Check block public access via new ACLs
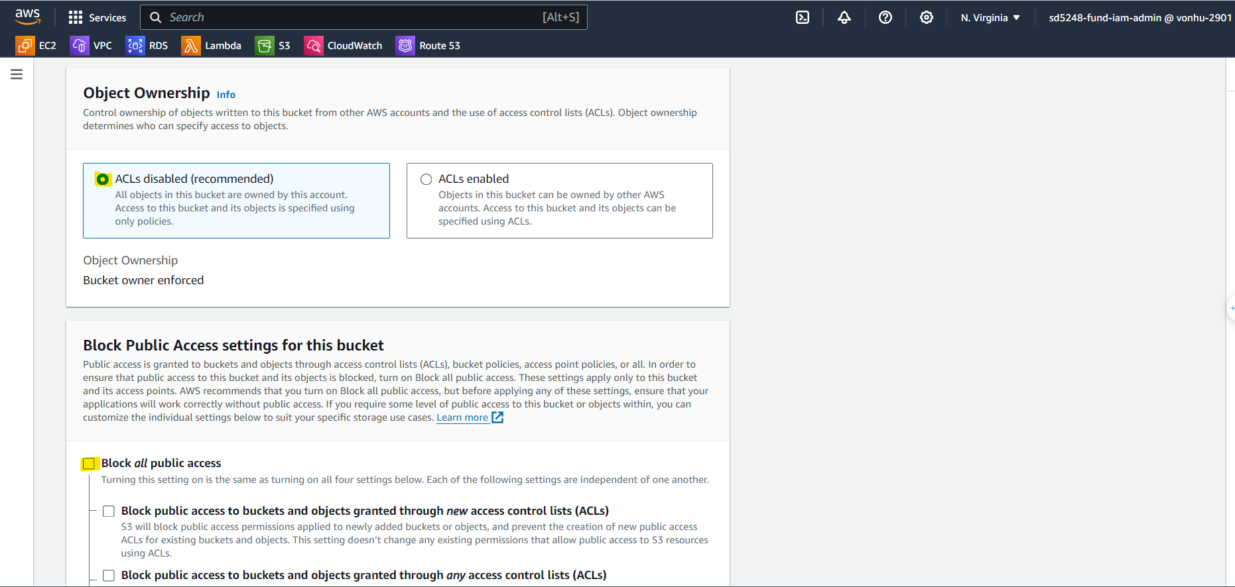This screenshot has height=587, width=1235. point(109,511)
